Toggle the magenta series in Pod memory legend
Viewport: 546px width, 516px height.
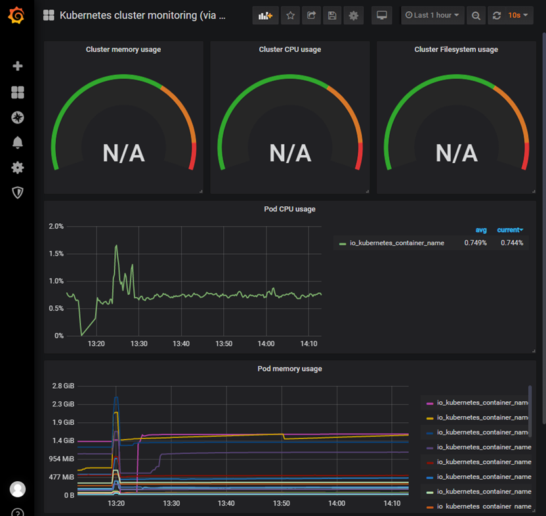[482, 402]
